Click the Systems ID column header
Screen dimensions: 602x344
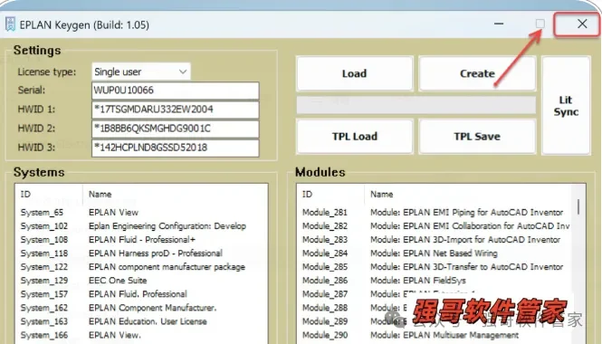coord(49,195)
